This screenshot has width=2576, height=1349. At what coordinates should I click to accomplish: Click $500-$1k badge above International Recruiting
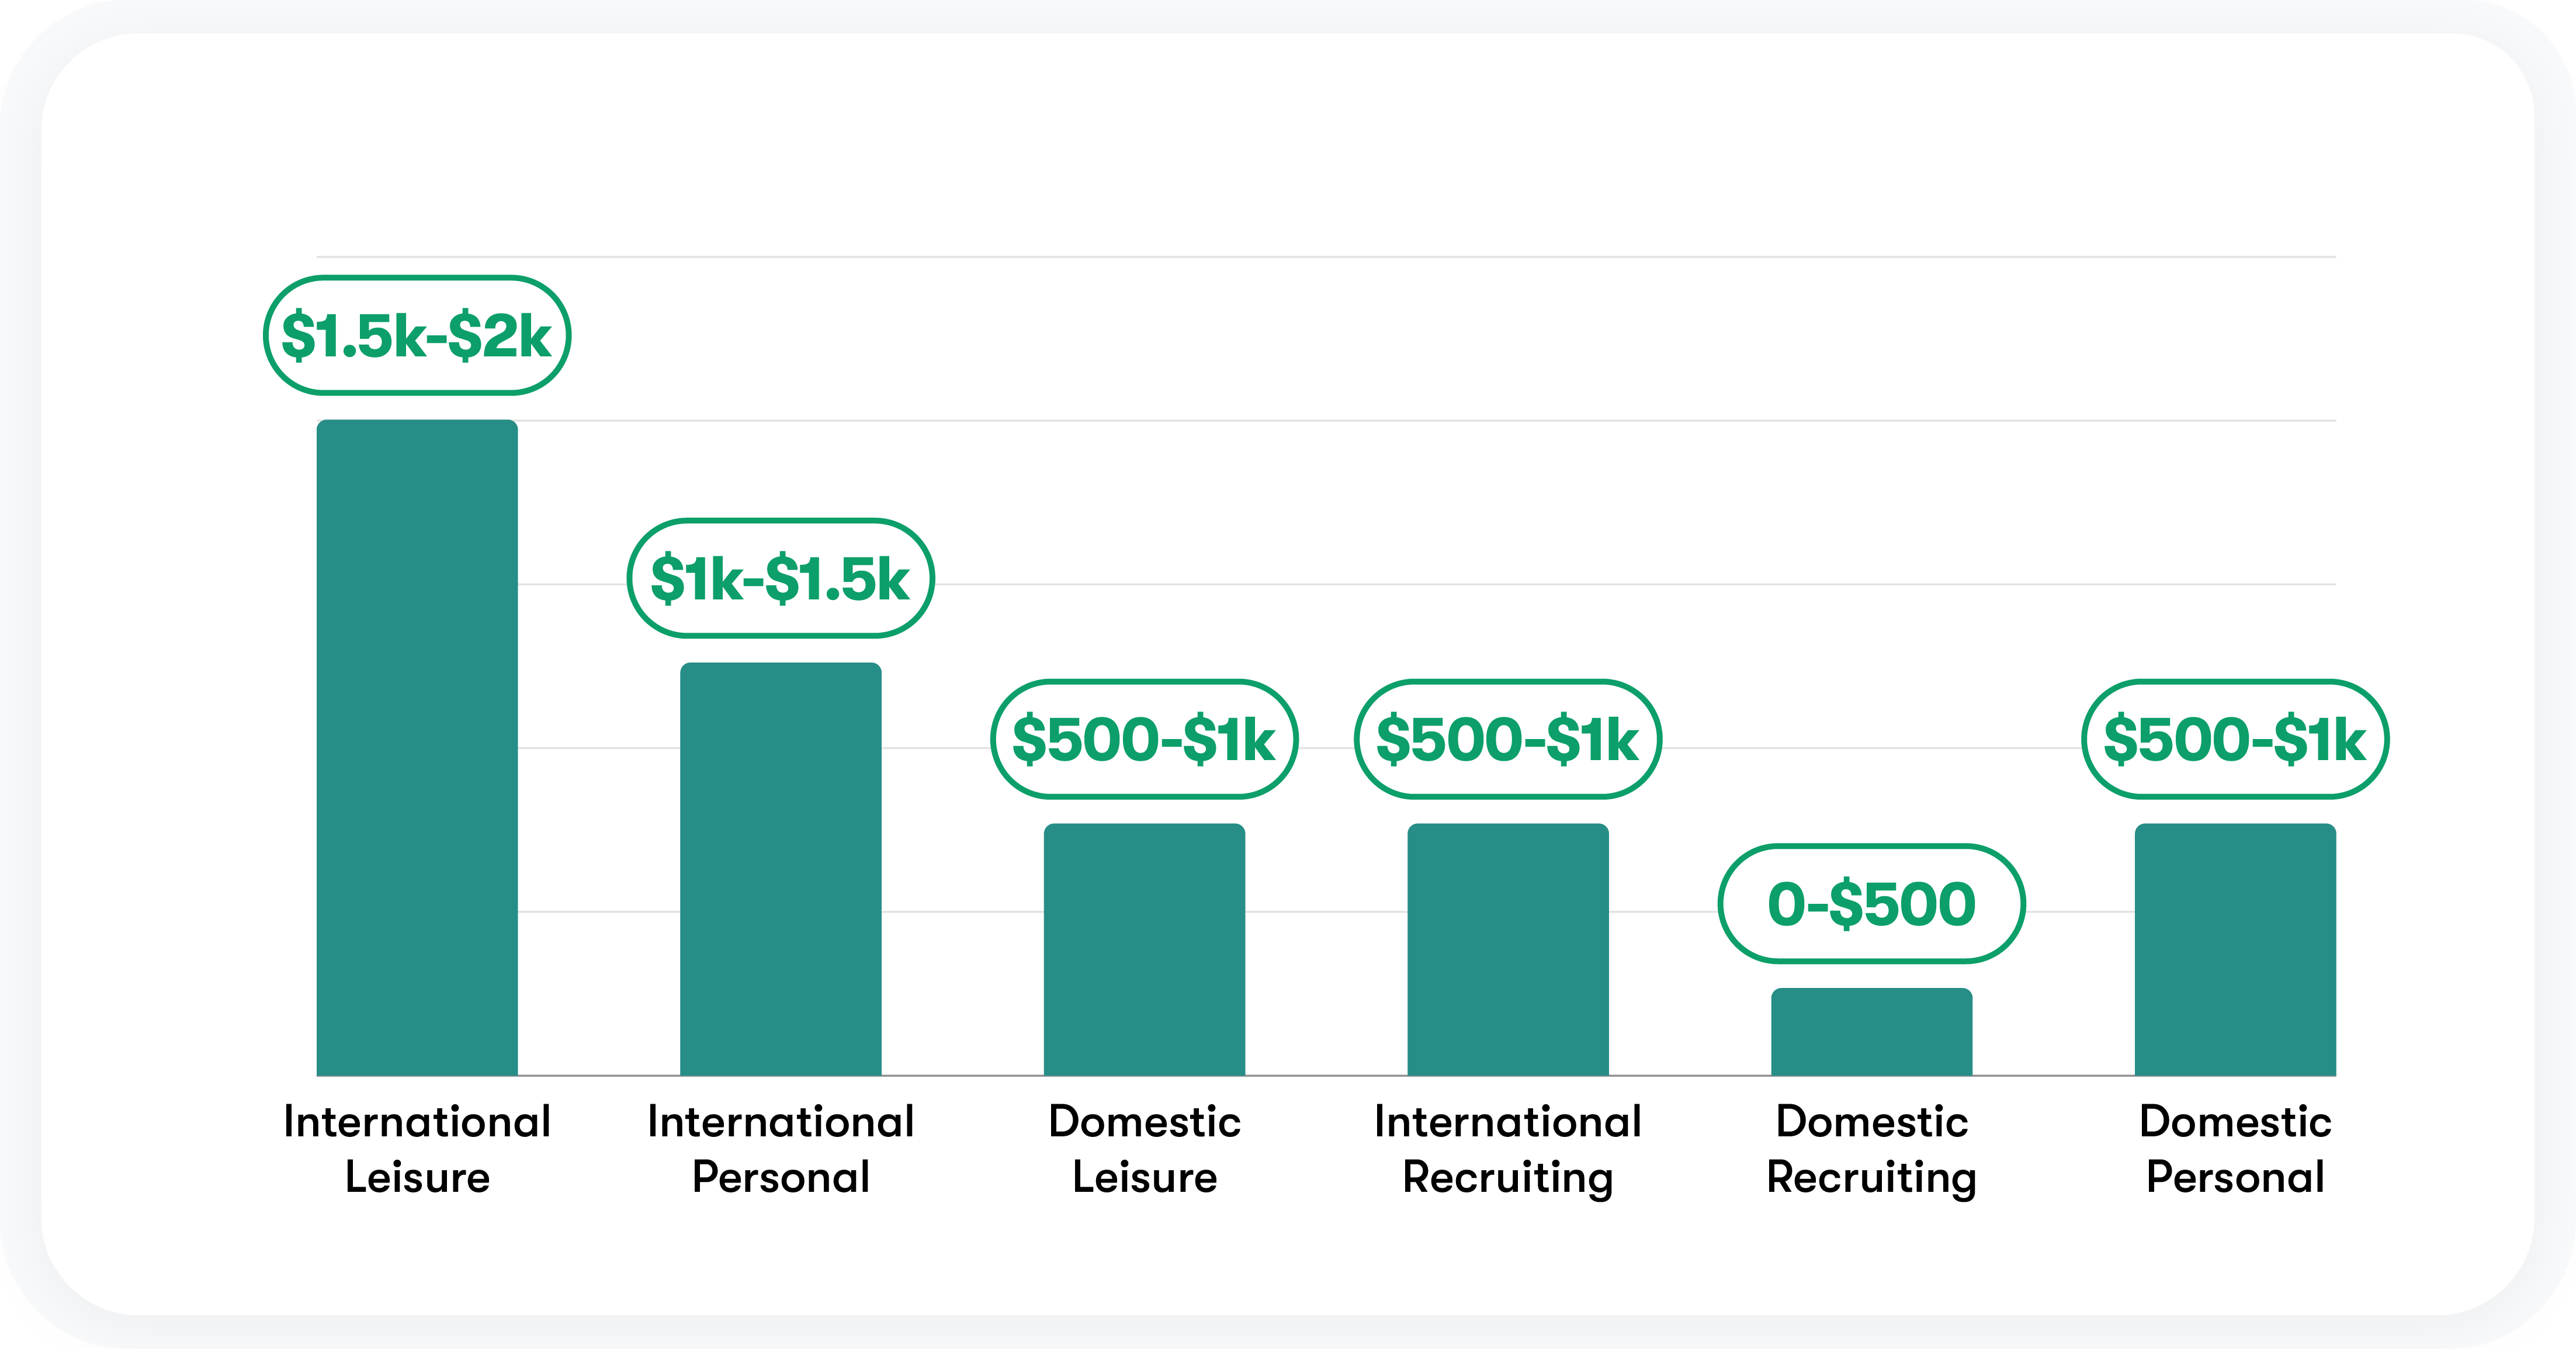coord(1507,739)
